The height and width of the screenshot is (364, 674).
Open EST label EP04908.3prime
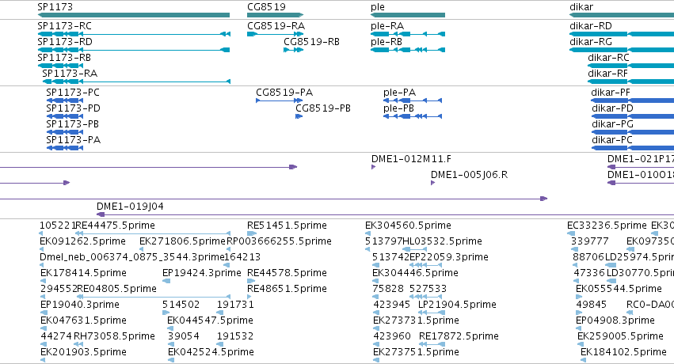[x=615, y=321]
